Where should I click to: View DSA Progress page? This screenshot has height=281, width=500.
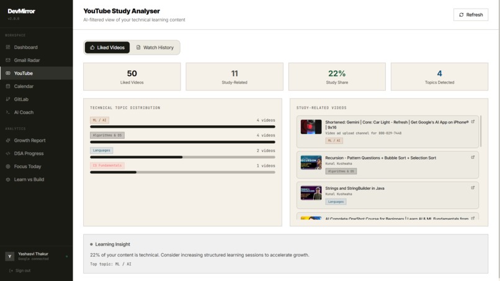37,153
